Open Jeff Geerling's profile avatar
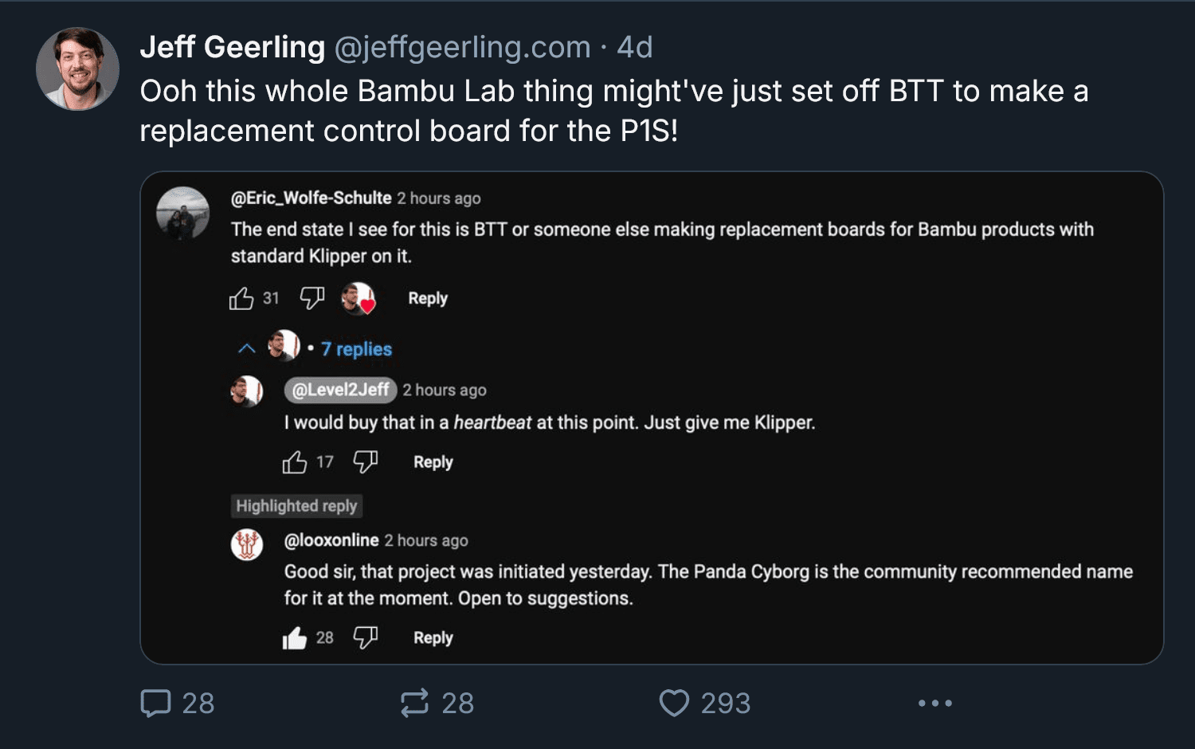This screenshot has height=749, width=1195. coord(77,69)
